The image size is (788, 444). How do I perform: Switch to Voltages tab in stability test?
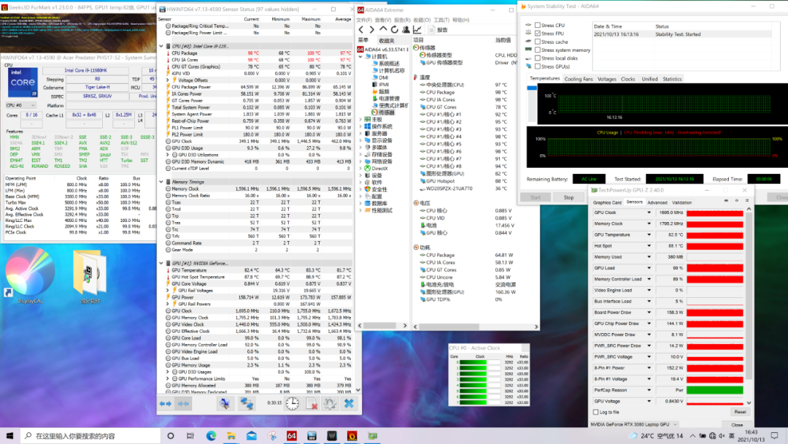pyautogui.click(x=606, y=79)
